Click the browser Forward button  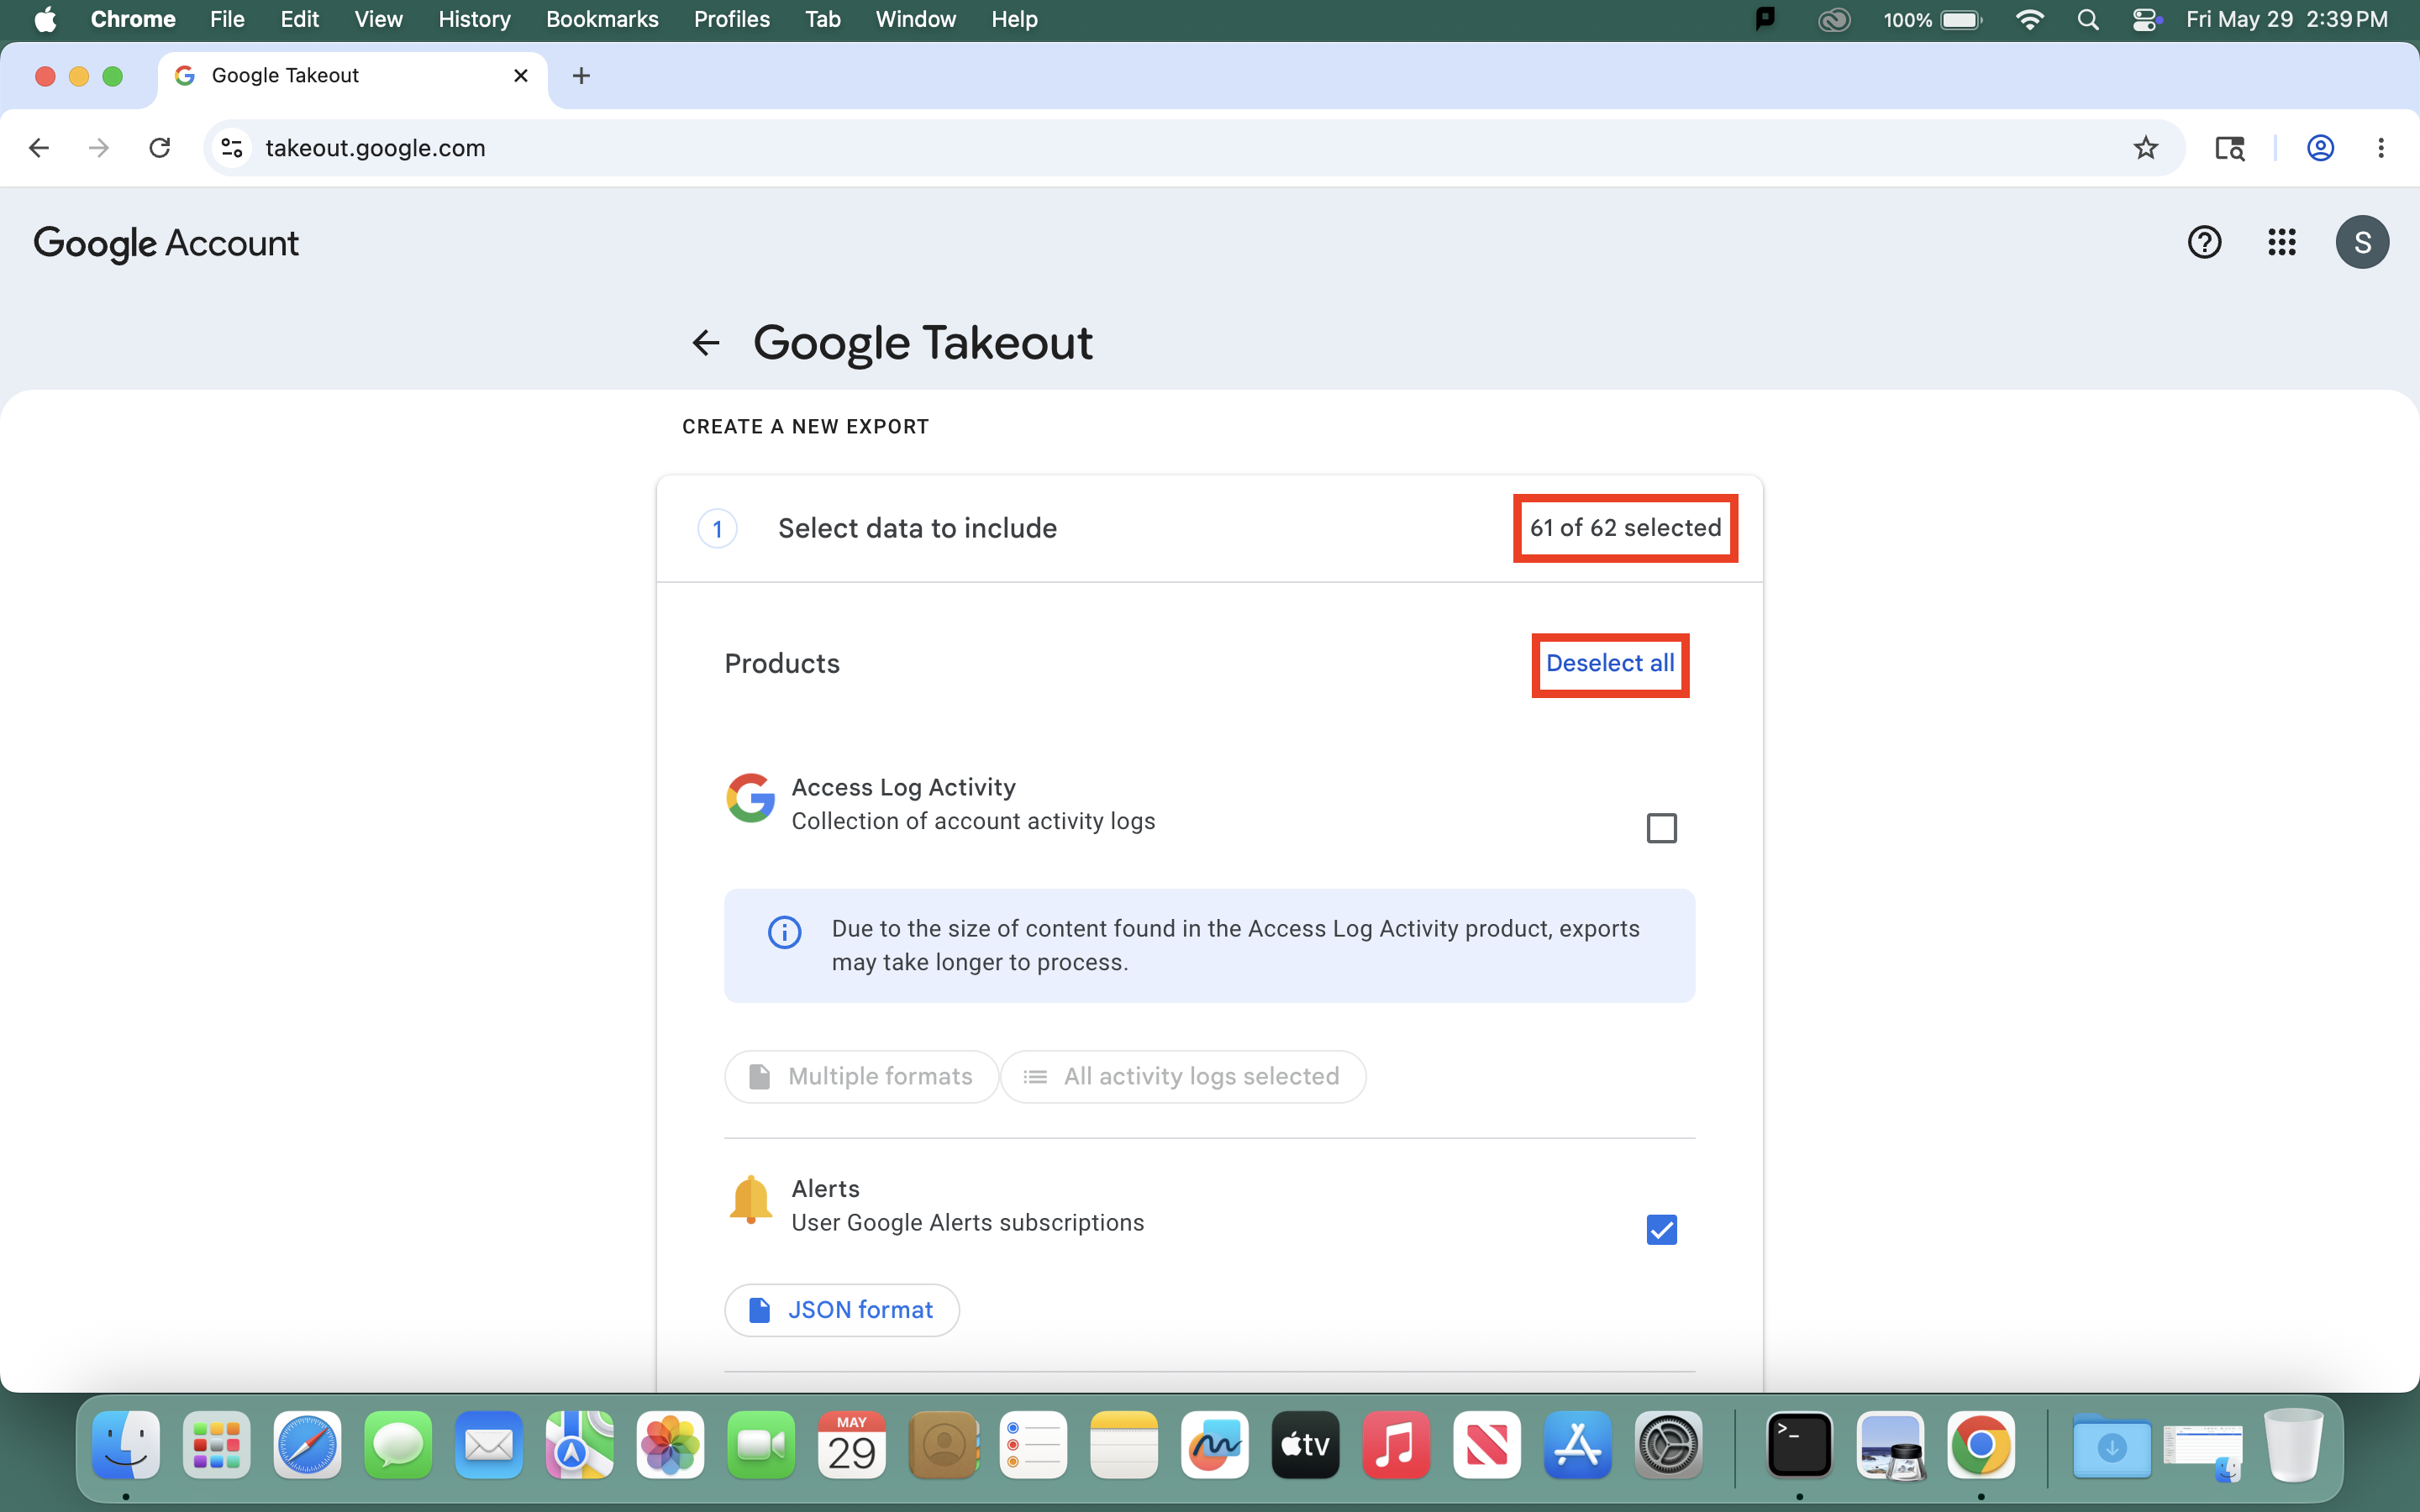click(99, 148)
